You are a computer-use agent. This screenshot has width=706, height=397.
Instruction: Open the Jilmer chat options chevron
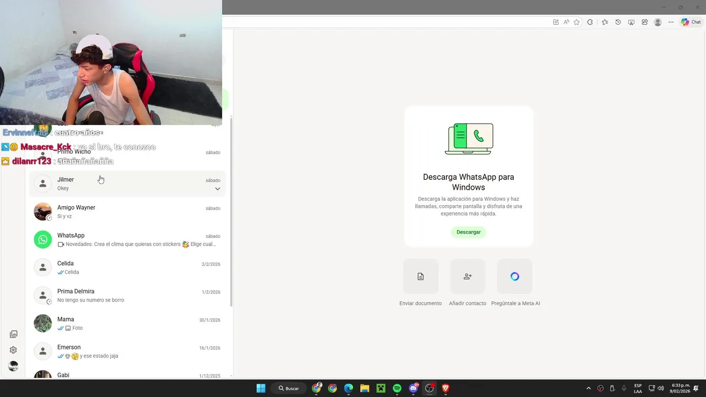pyautogui.click(x=217, y=189)
